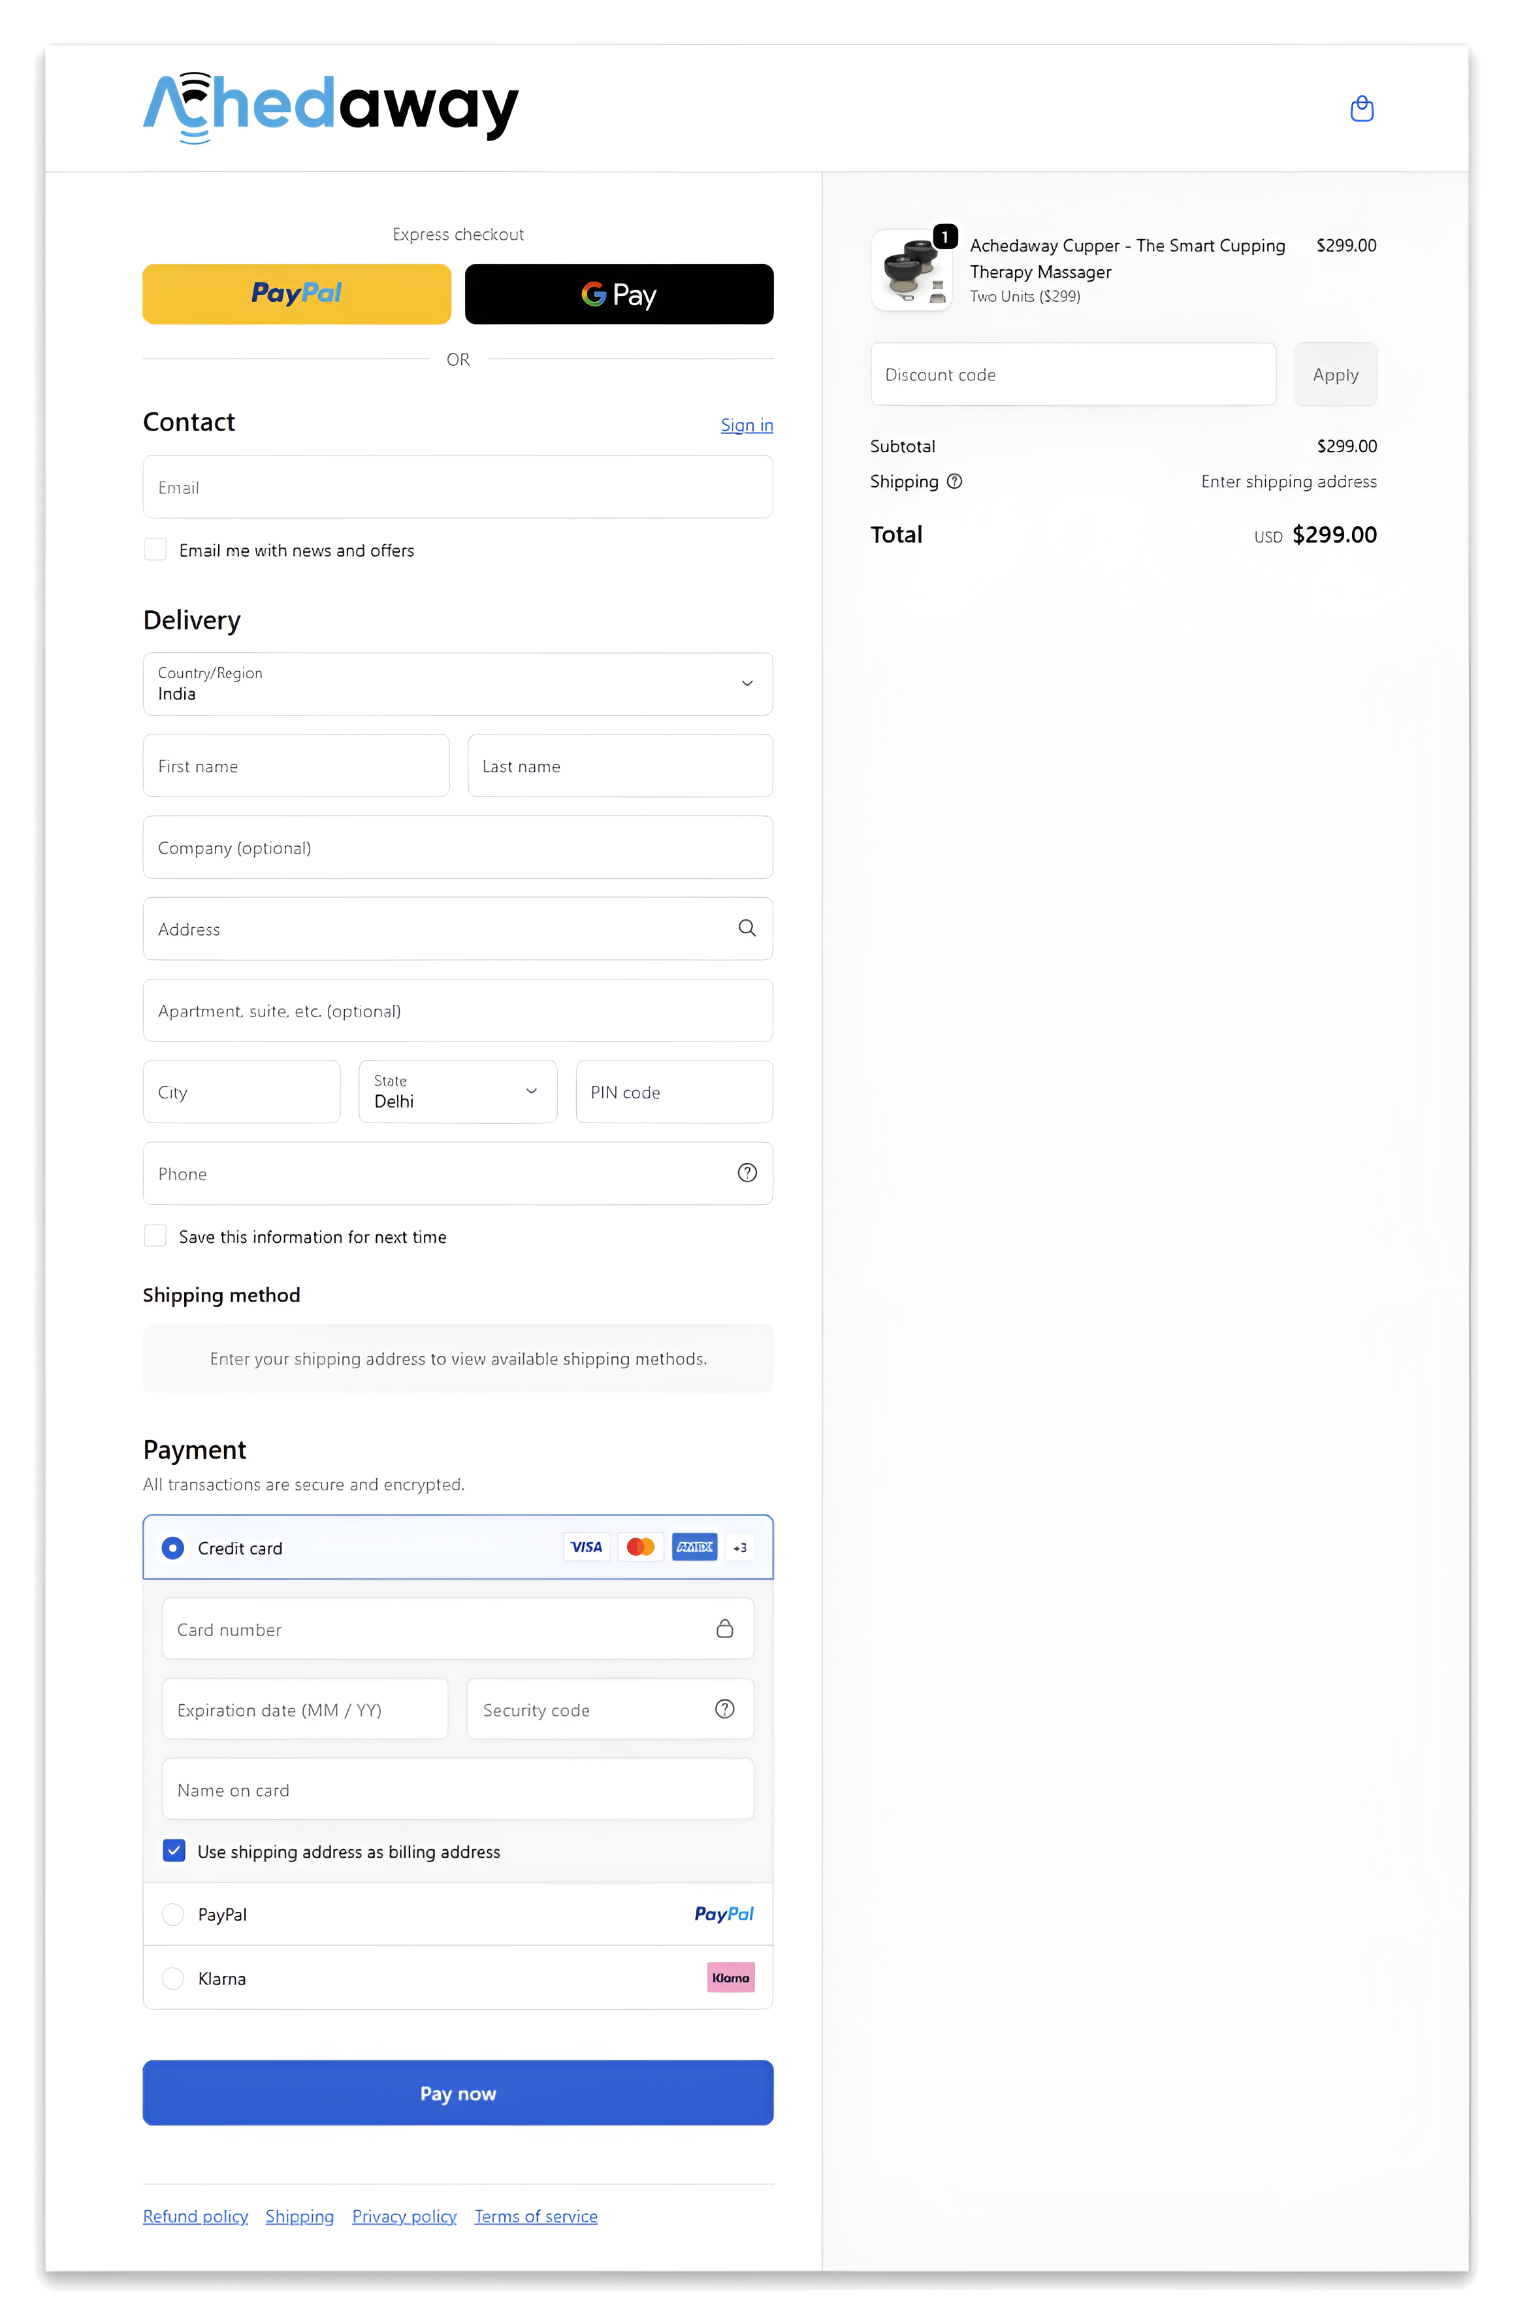The height and width of the screenshot is (2317, 1514).
Task: Open the Security code help icon
Action: pos(724,1709)
